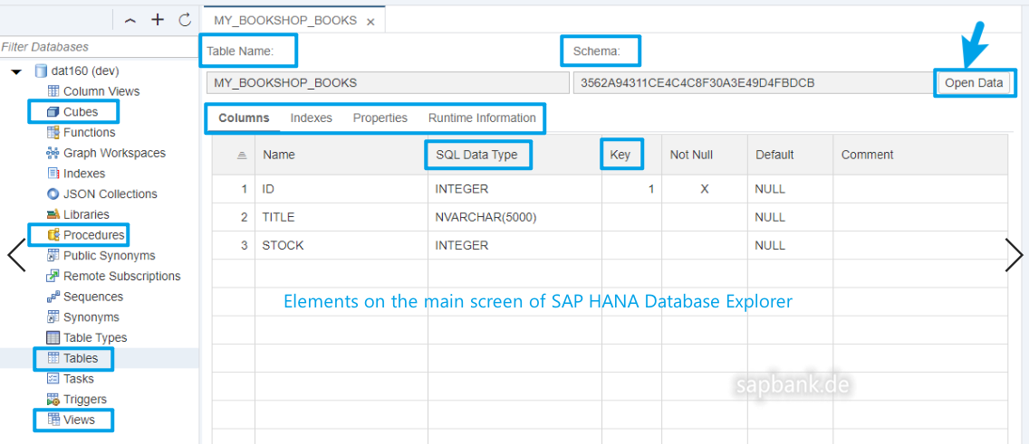Screen dimensions: 1029x444
Task: Open Views in the database tree
Action: (79, 420)
